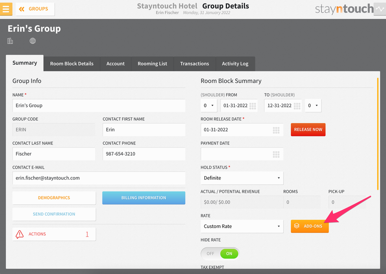Click the To date field 12-31-2022
Screen dimensions: 386x274
point(283,106)
